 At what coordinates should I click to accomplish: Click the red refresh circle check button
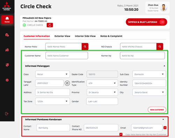[50, 25]
